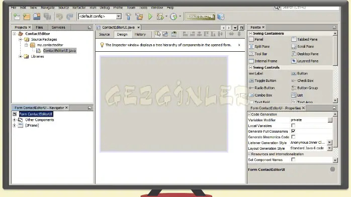This screenshot has width=351, height=197.
Task: Dismiss the Inspector window tip
Action: (x=239, y=45)
